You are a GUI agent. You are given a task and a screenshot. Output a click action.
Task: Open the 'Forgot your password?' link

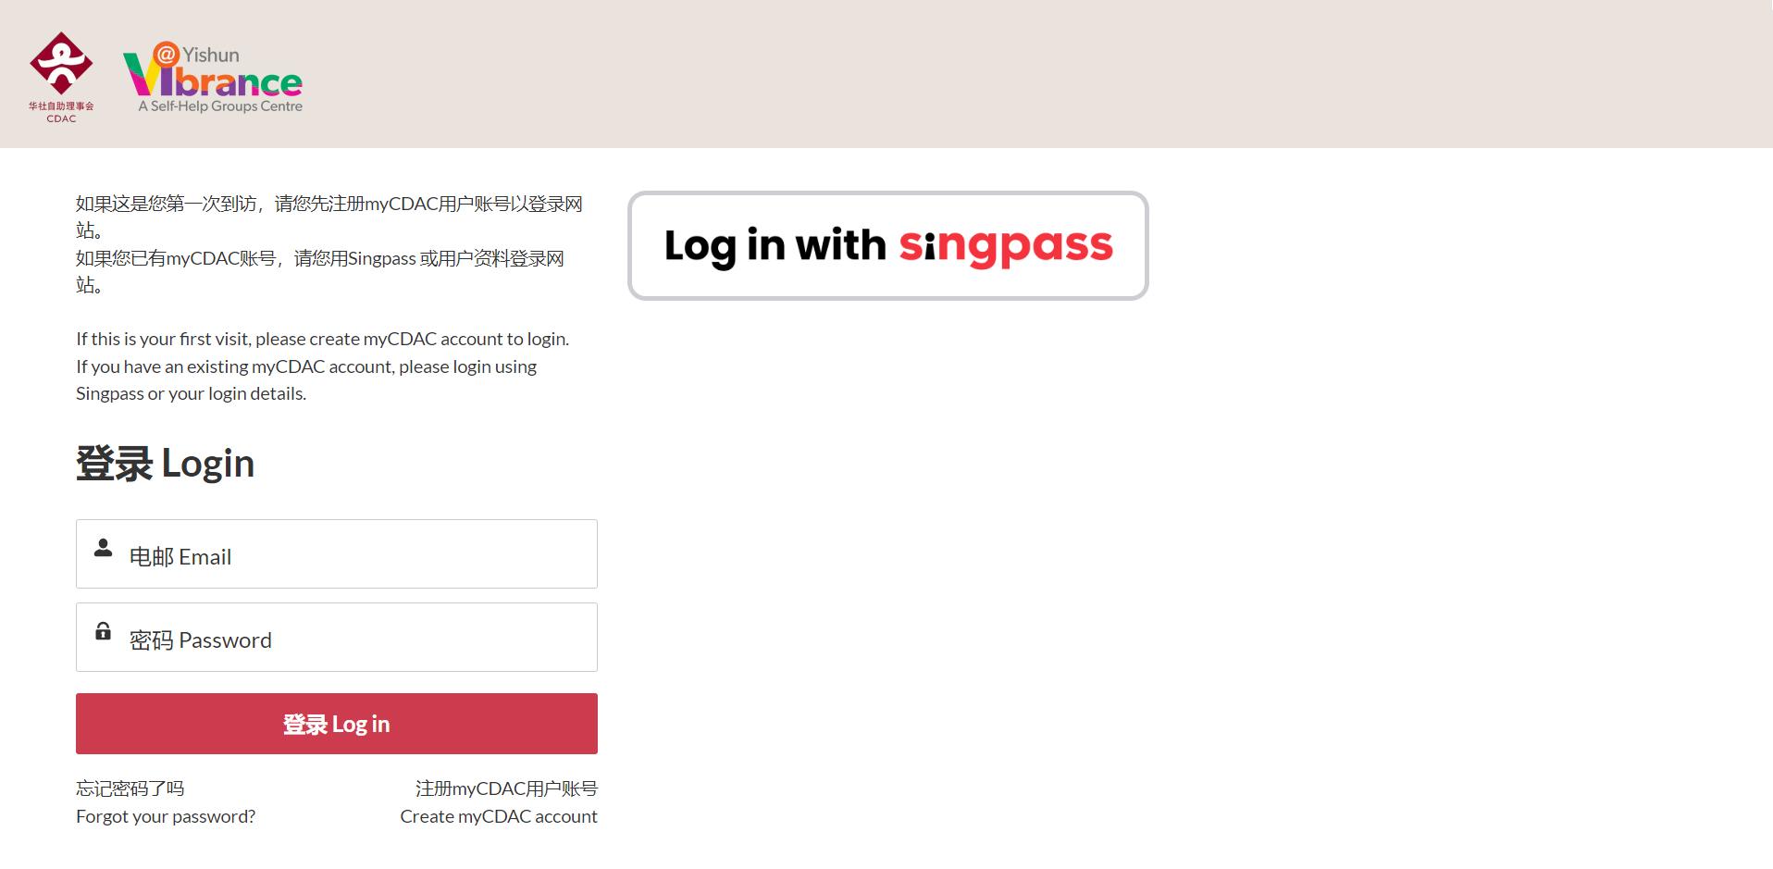pyautogui.click(x=166, y=816)
